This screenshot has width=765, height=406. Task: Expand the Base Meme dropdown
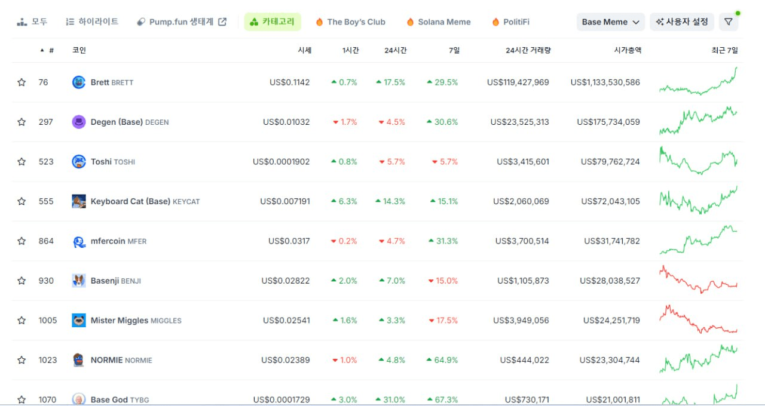tap(611, 22)
